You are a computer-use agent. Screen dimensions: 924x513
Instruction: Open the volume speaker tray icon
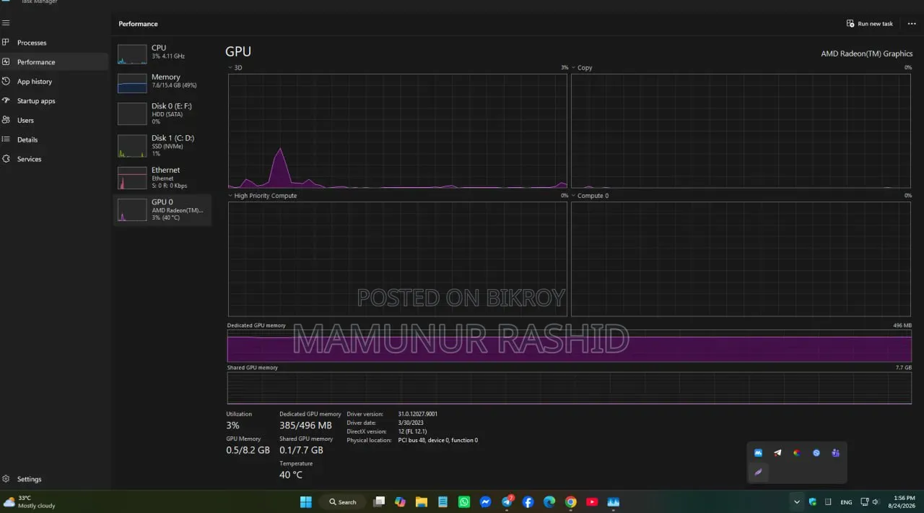[x=876, y=501]
